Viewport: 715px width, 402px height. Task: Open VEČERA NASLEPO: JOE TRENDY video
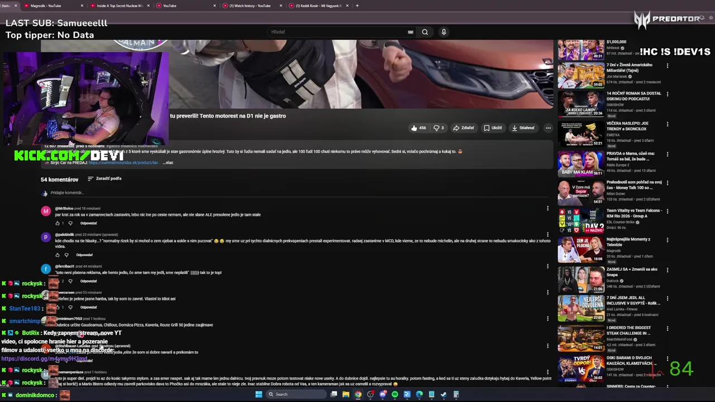pyautogui.click(x=581, y=133)
